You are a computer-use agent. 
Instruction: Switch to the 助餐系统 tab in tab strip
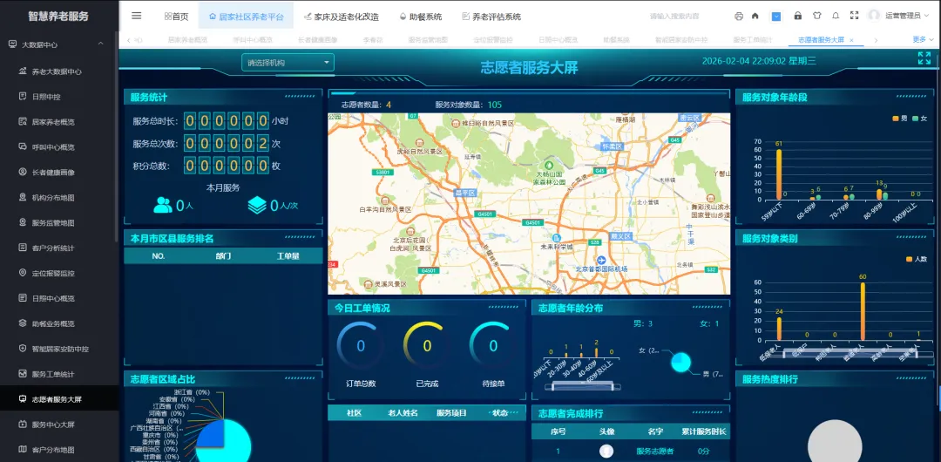click(616, 40)
